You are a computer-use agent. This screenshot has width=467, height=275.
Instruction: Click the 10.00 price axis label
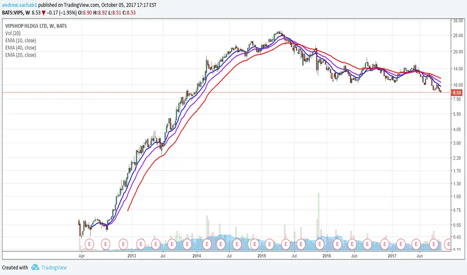[x=458, y=85]
